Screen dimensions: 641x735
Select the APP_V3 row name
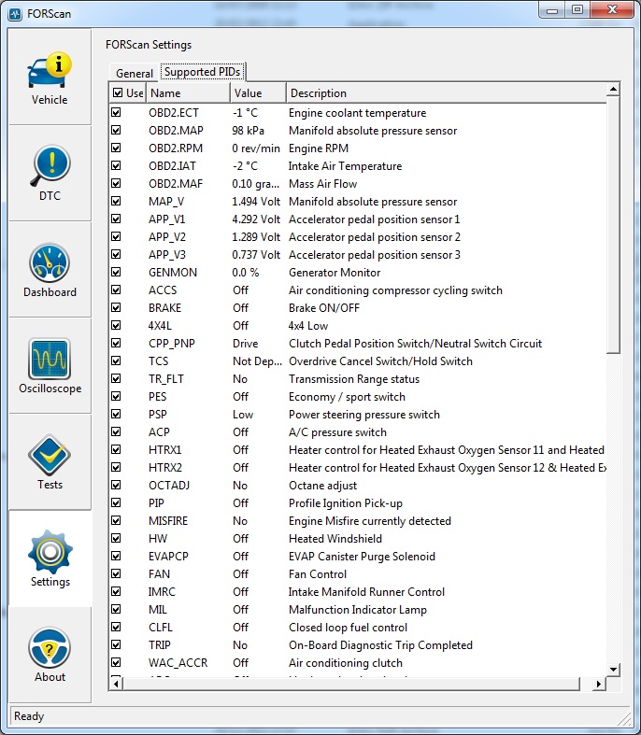pyautogui.click(x=167, y=255)
